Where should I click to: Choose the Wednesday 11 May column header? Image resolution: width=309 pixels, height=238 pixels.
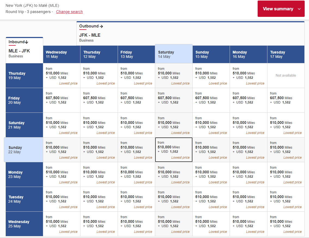click(x=61, y=54)
